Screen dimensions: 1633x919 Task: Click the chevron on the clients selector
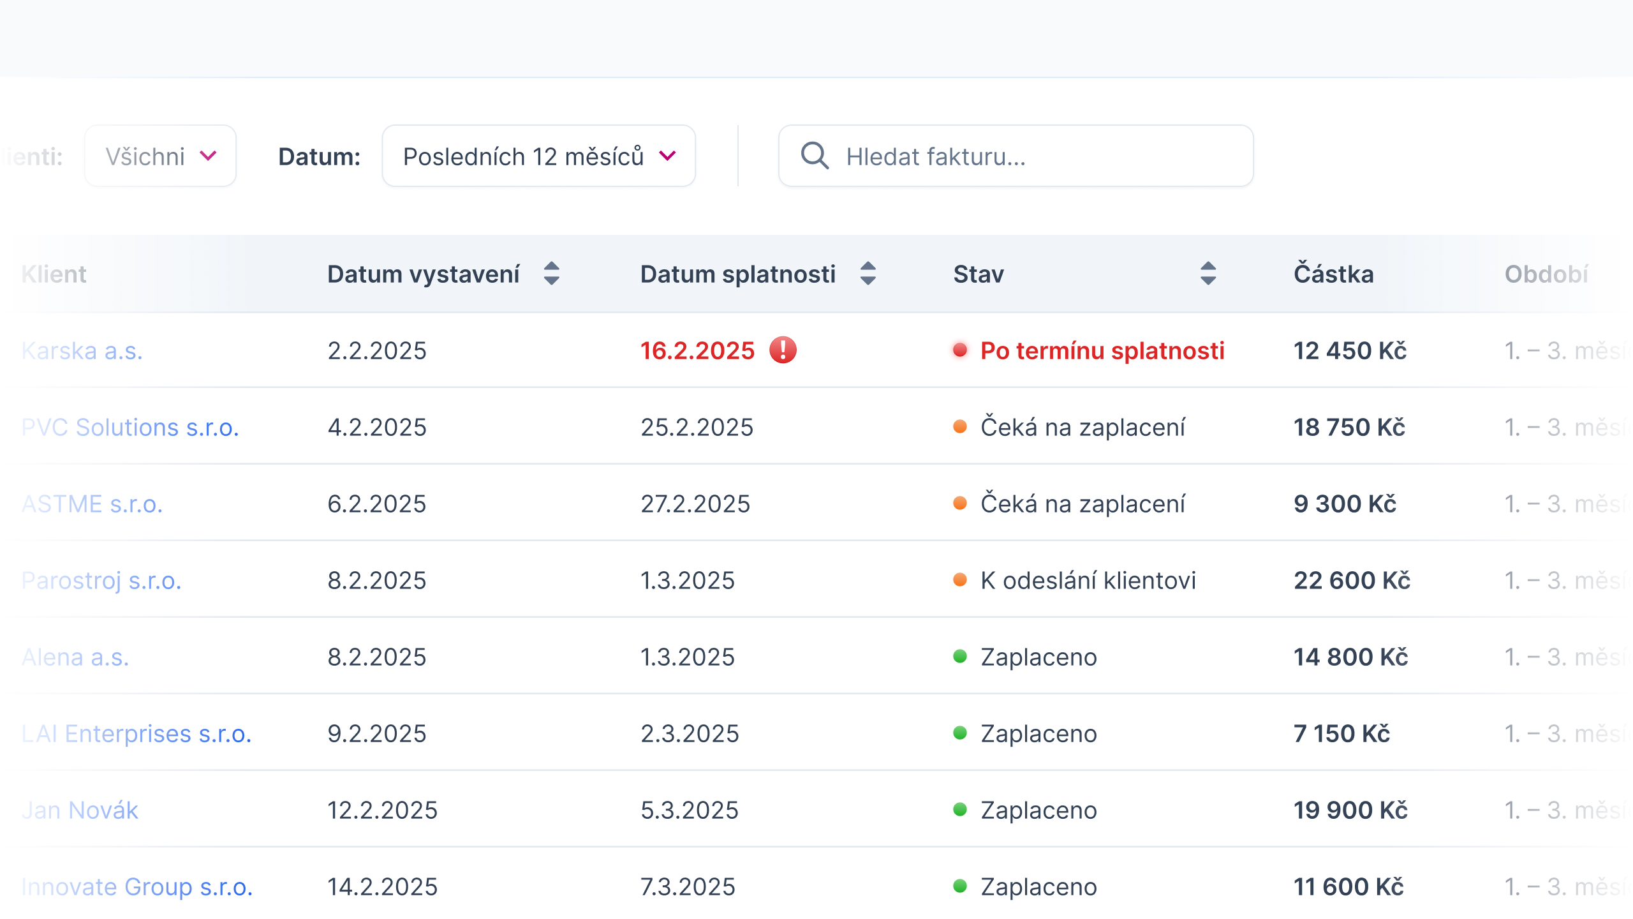[x=208, y=155]
